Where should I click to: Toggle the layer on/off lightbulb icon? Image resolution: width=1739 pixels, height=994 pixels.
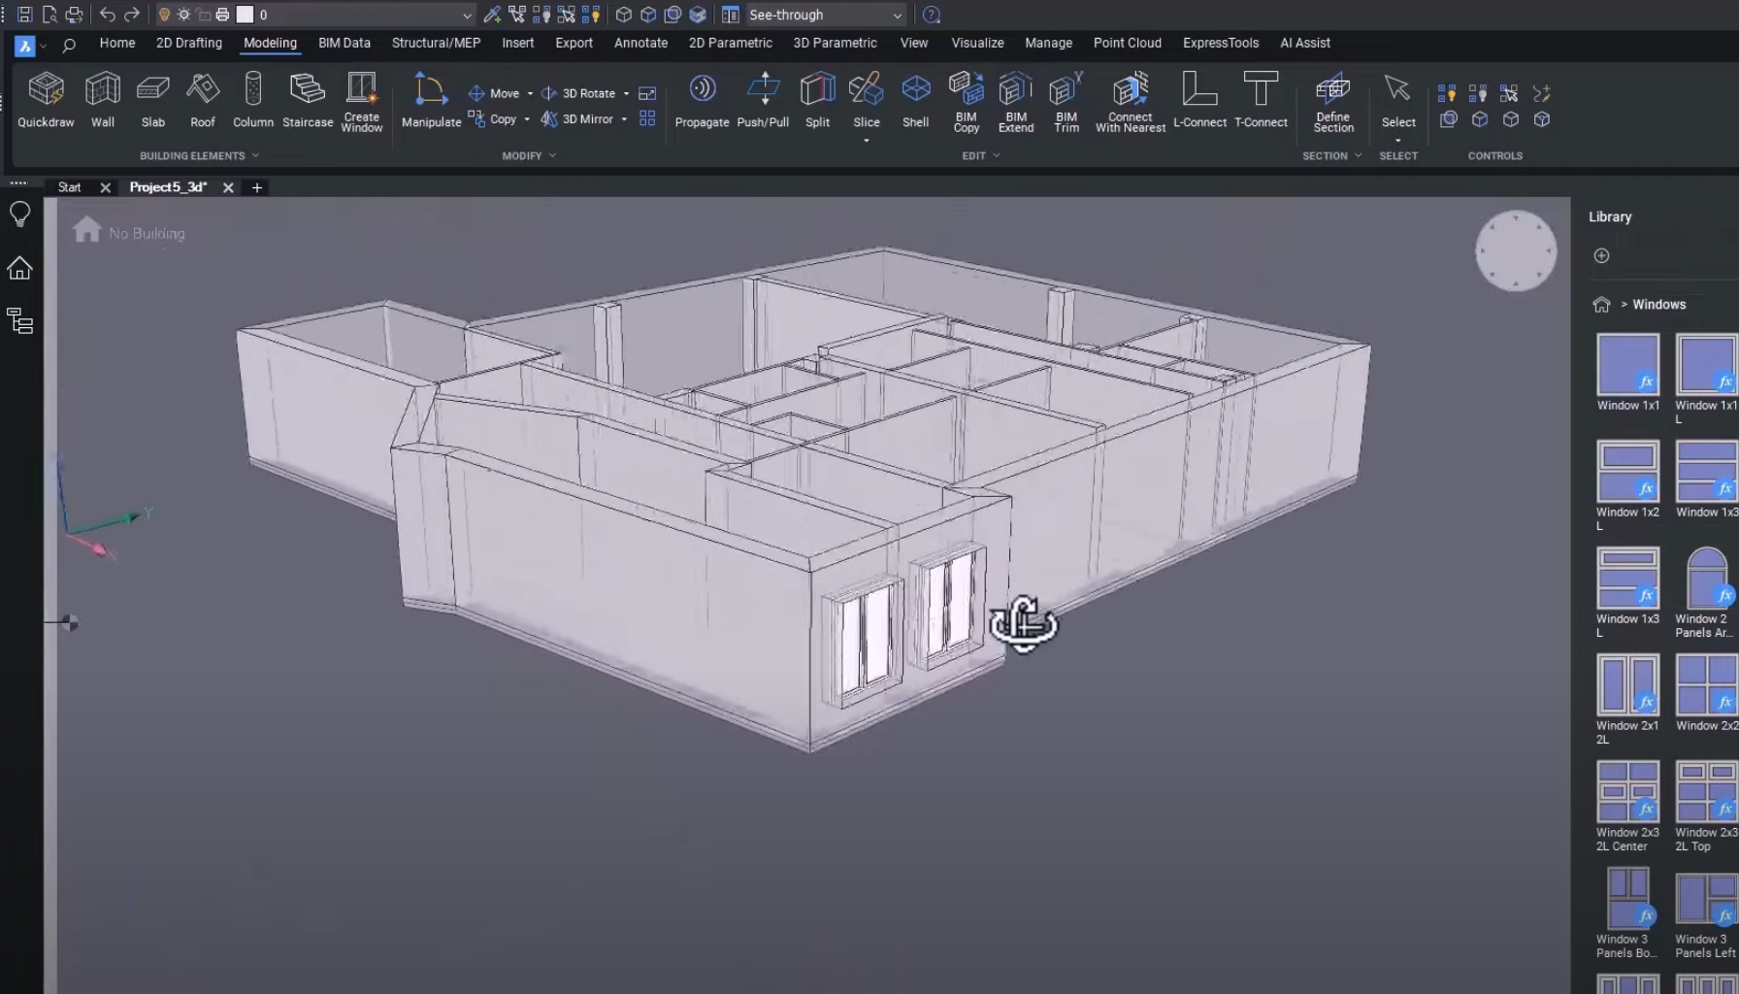click(x=164, y=14)
